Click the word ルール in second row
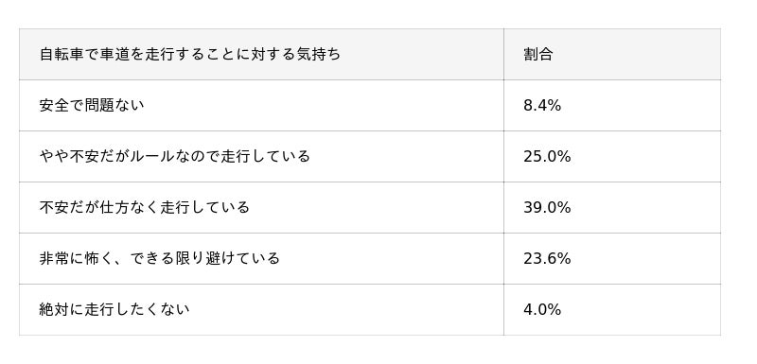This screenshot has width=757, height=364. tap(153, 157)
